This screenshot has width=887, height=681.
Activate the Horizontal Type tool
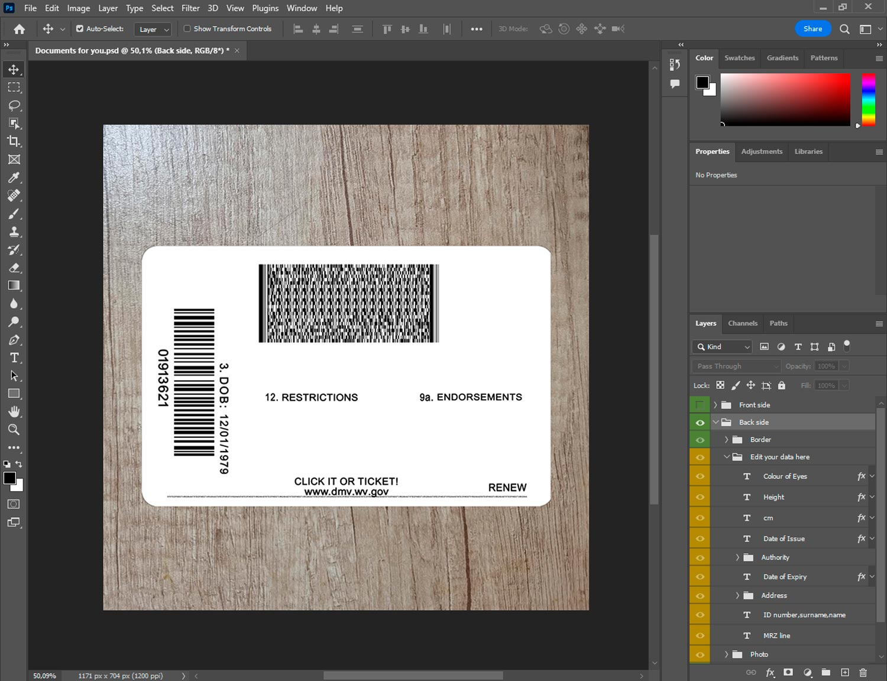tap(14, 358)
